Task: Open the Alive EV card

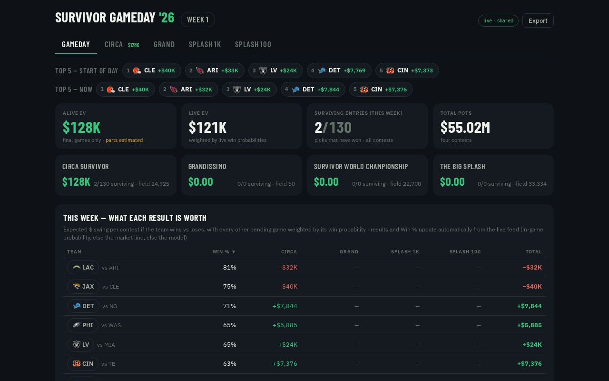Action: (x=116, y=126)
